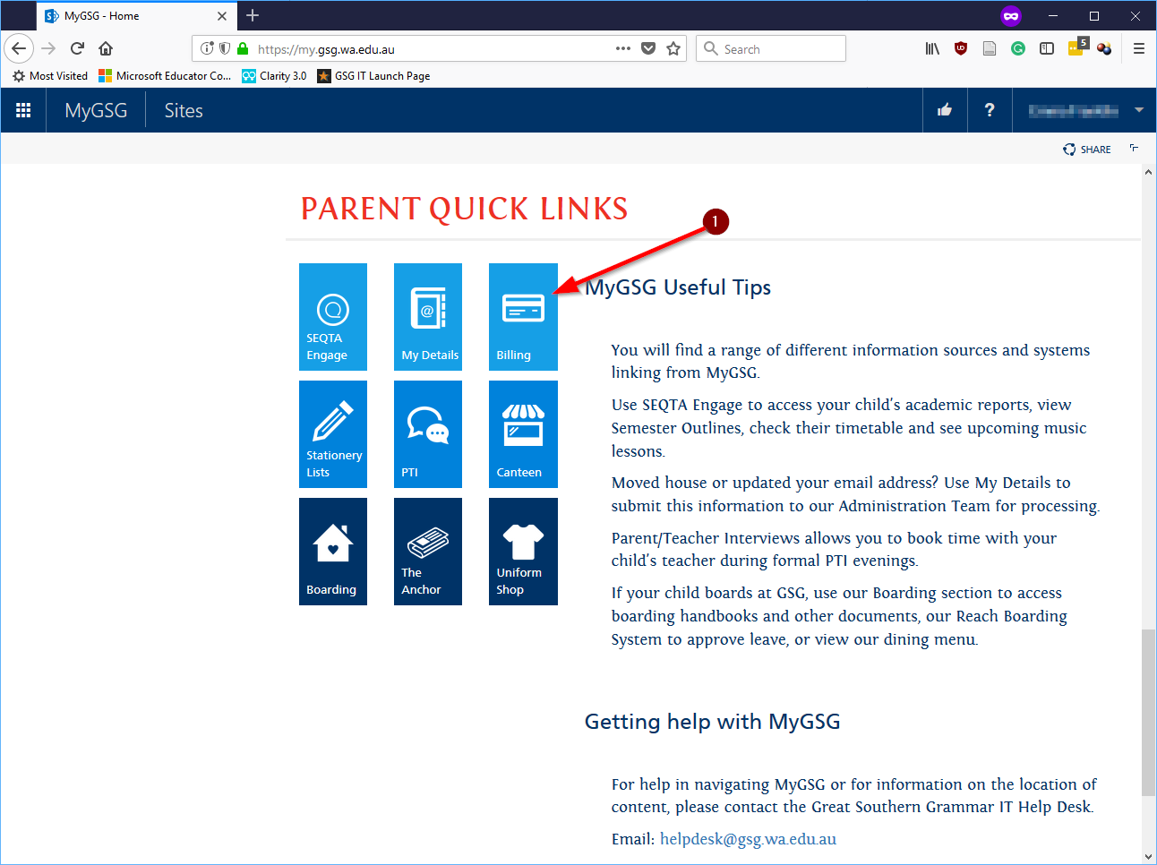Switch to the Sites menu item
The width and height of the screenshot is (1157, 865).
[183, 109]
